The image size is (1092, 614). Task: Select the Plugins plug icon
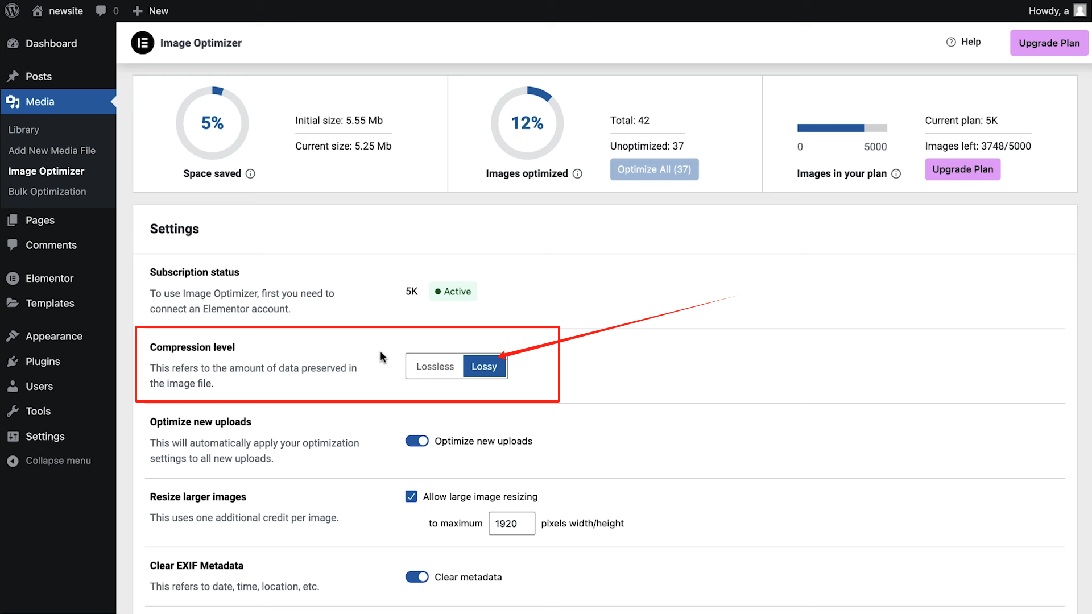[x=13, y=361]
